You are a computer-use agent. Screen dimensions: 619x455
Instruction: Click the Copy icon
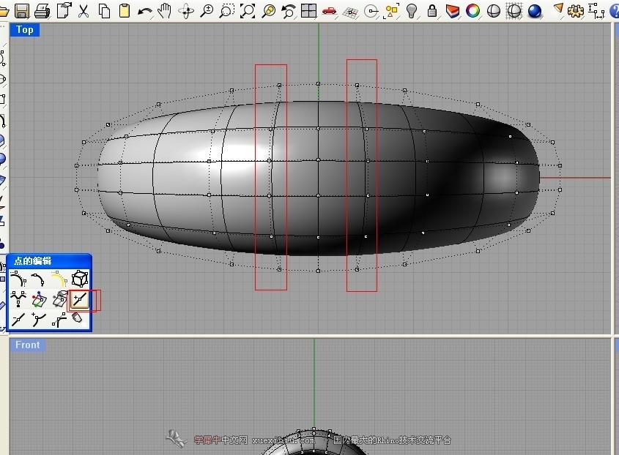(104, 11)
